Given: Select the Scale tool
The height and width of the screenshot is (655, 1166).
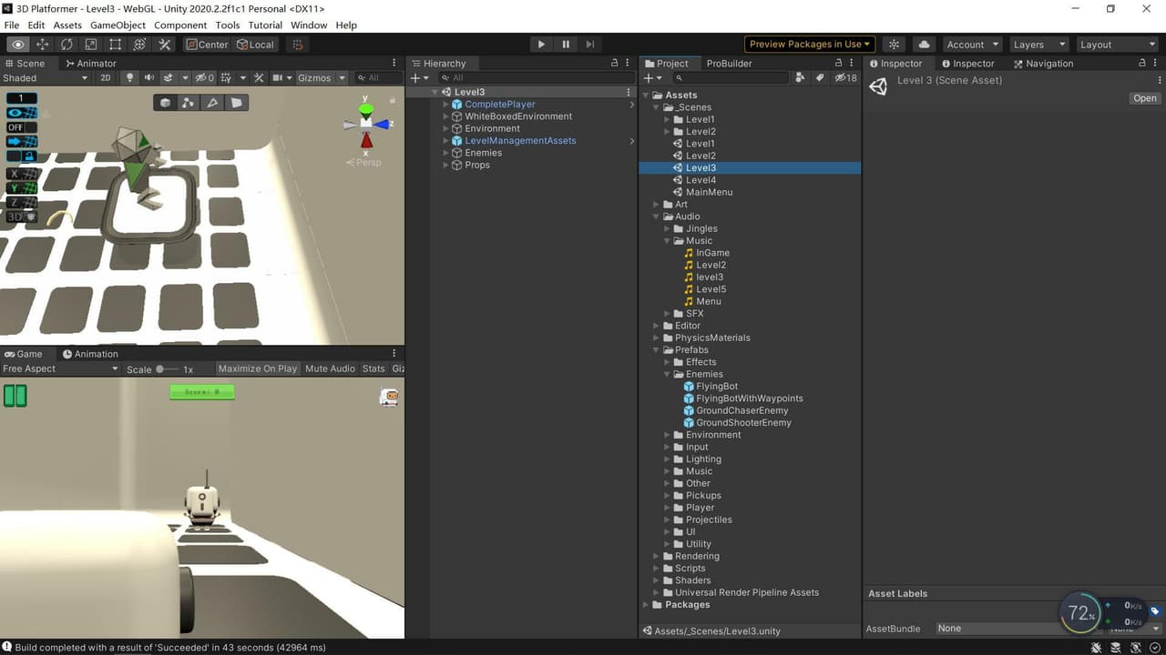Looking at the screenshot, I should pos(91,44).
